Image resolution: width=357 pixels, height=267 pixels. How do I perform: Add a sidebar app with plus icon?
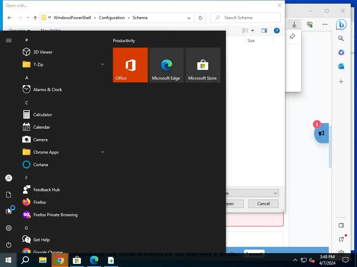click(x=341, y=81)
